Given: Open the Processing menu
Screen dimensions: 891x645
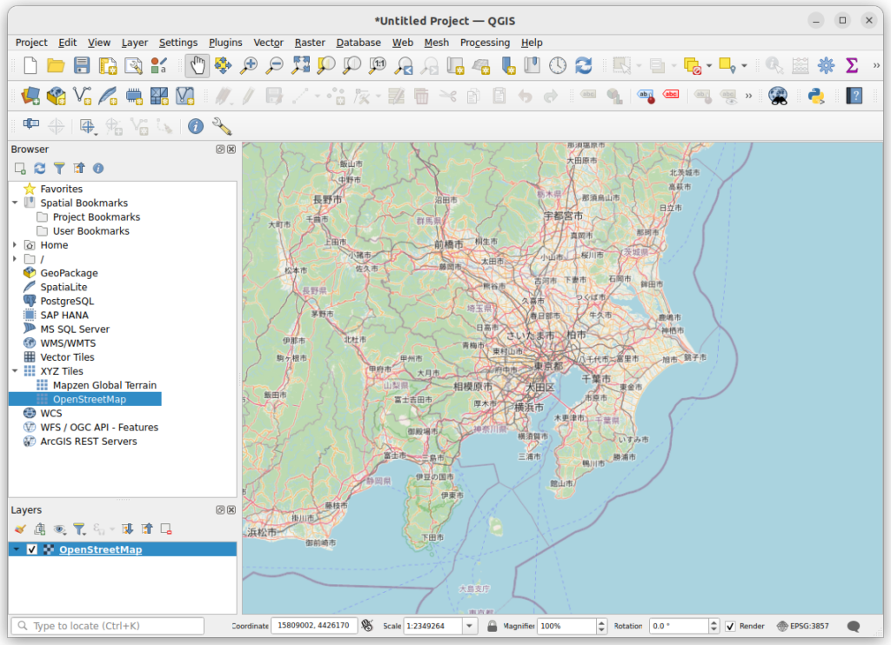Looking at the screenshot, I should (485, 42).
